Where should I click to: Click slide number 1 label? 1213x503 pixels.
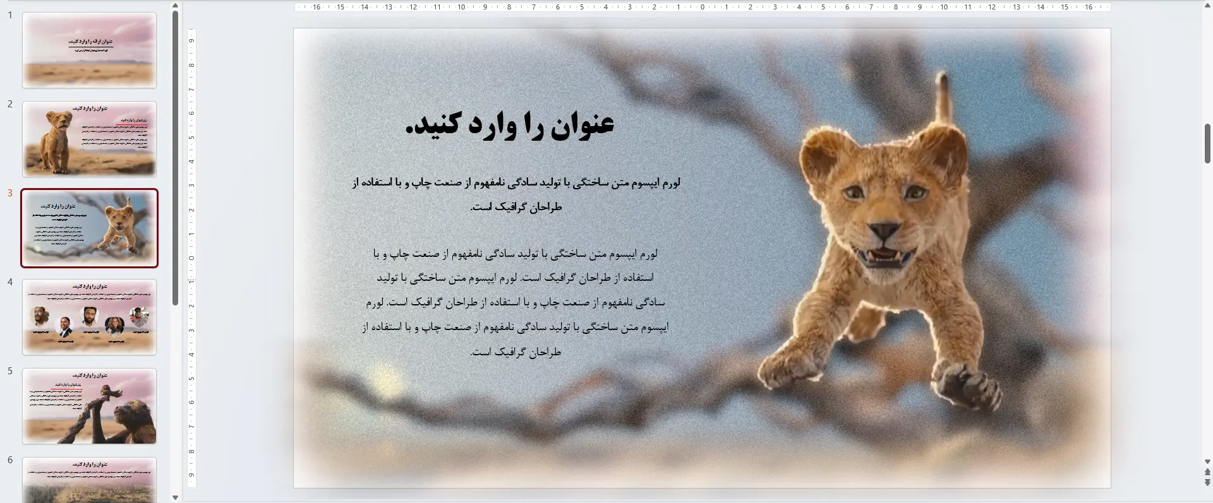pos(10,15)
